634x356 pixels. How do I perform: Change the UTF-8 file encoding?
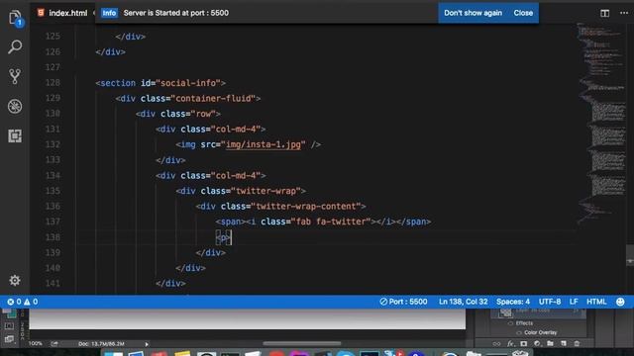coord(550,302)
